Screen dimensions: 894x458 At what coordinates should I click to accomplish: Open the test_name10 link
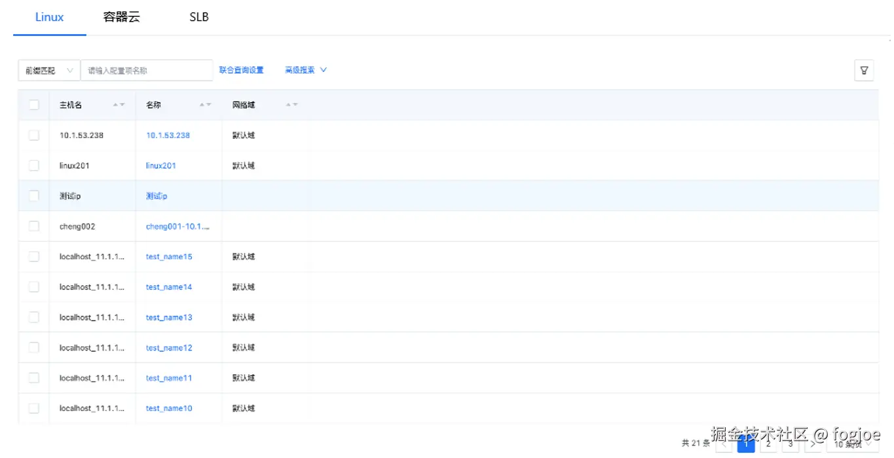click(x=169, y=408)
